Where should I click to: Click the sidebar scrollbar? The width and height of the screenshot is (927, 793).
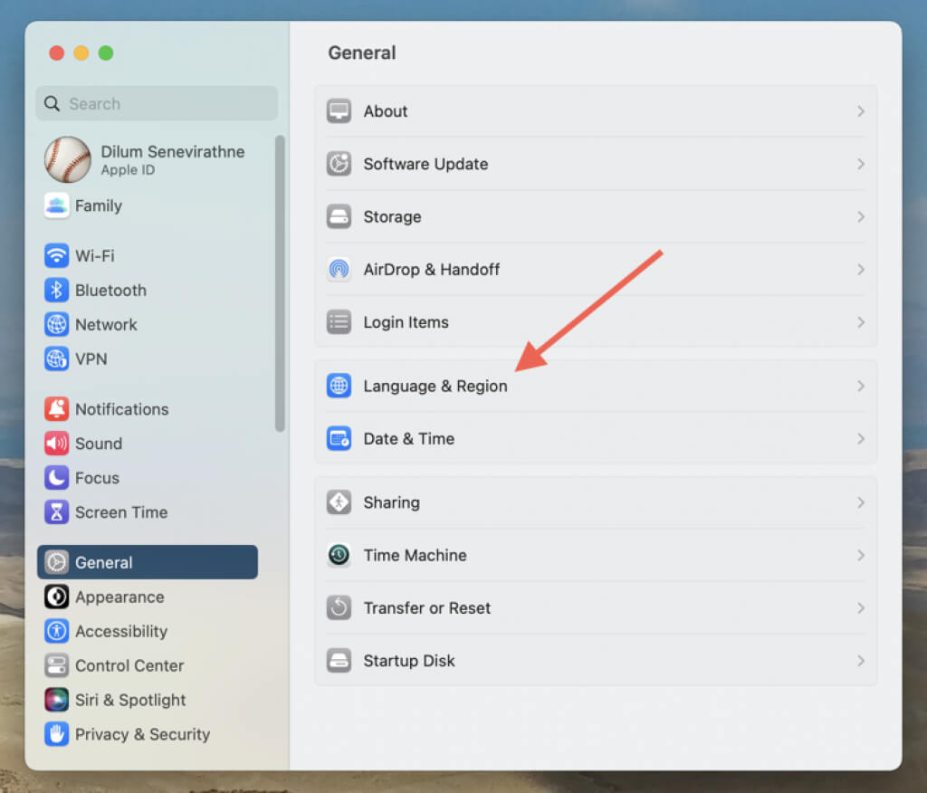[x=280, y=284]
